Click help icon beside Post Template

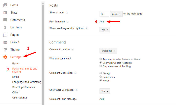(x=68, y=22)
